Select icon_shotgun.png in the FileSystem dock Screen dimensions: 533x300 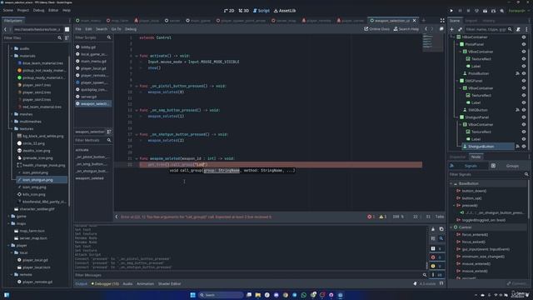point(42,180)
